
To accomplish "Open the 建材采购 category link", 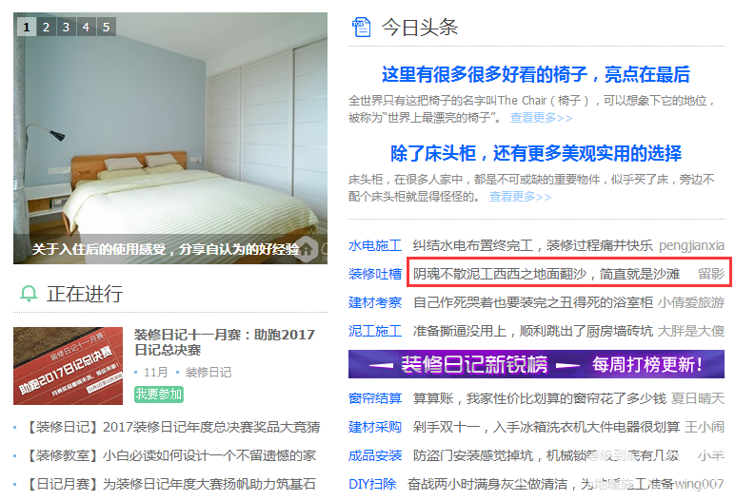I will (375, 427).
